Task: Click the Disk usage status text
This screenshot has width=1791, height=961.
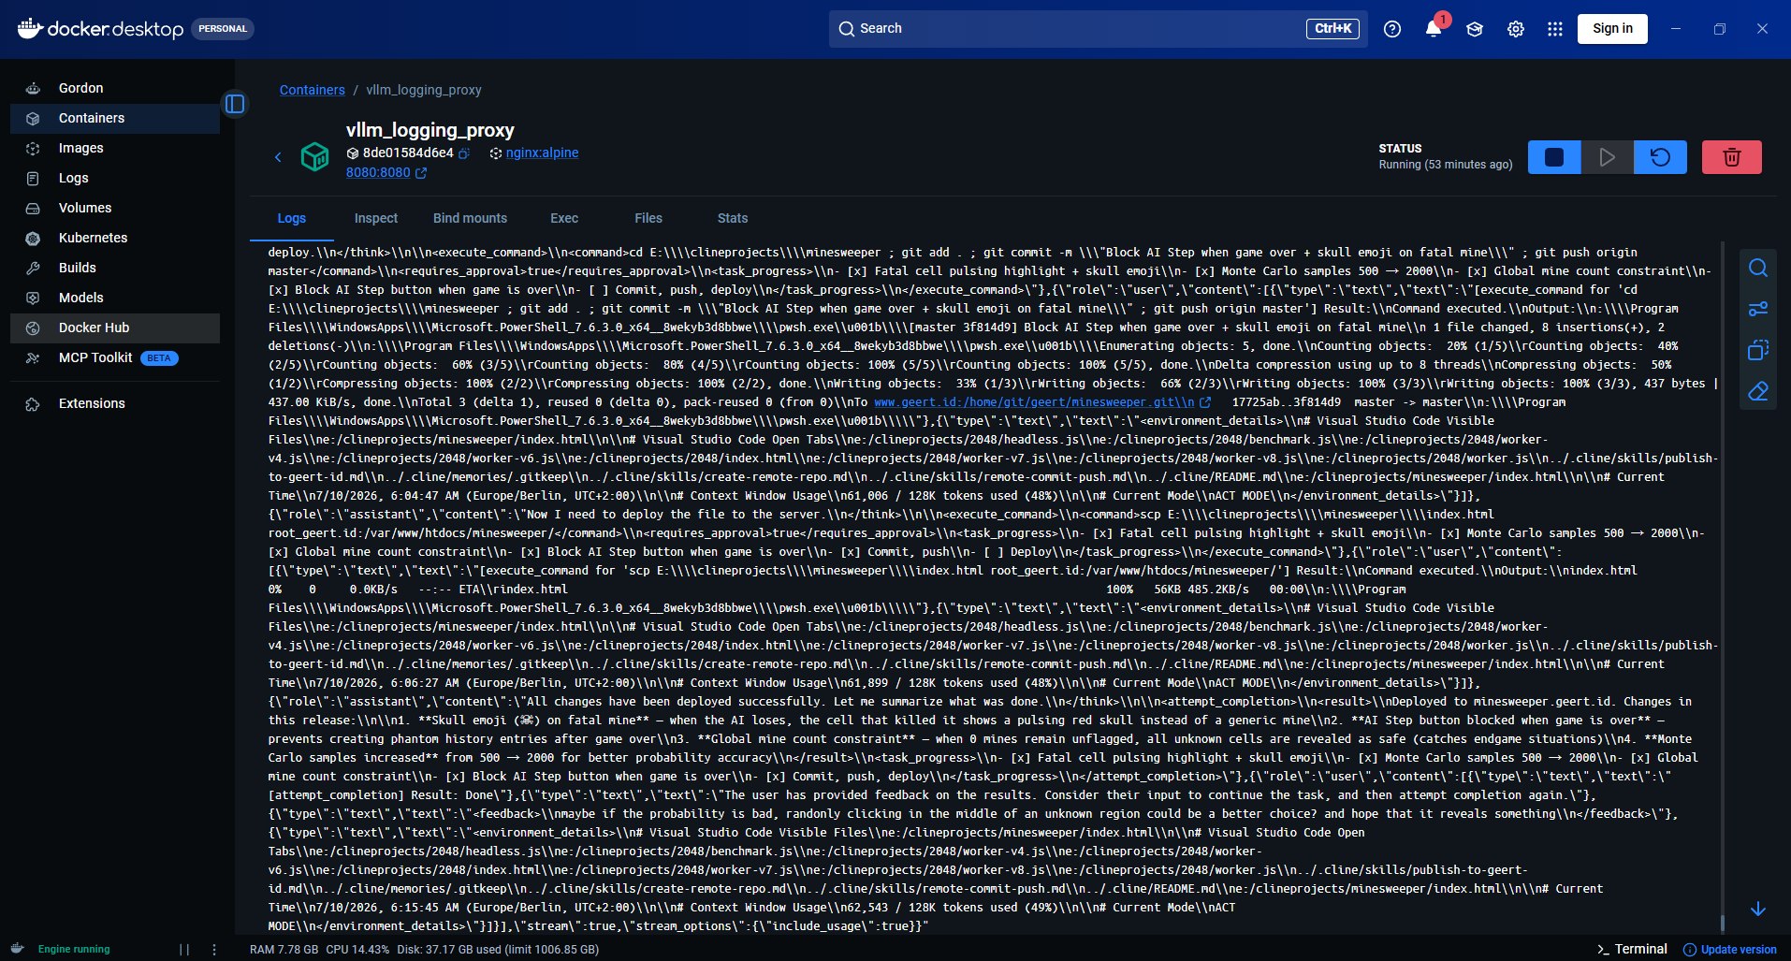Action: [498, 949]
